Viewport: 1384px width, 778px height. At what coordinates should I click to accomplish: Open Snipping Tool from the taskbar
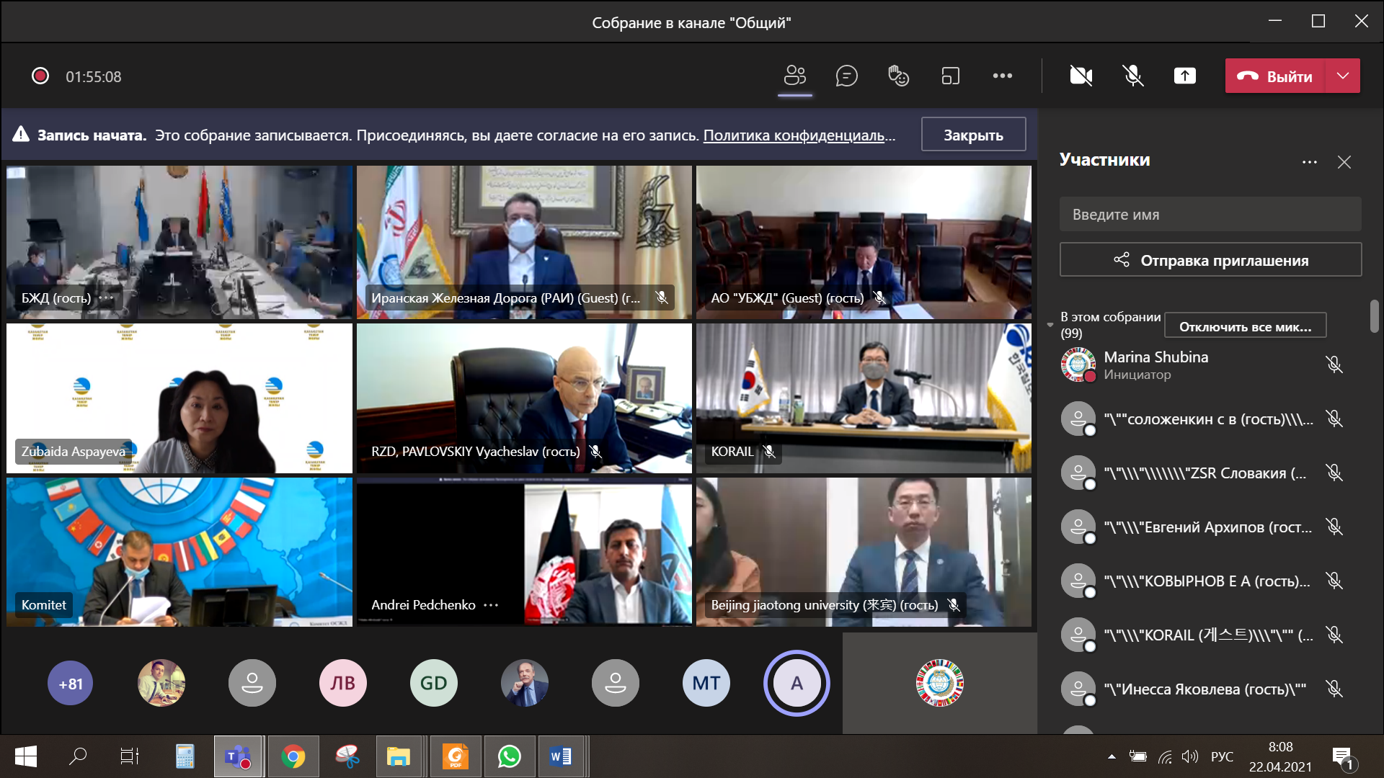[x=347, y=756]
